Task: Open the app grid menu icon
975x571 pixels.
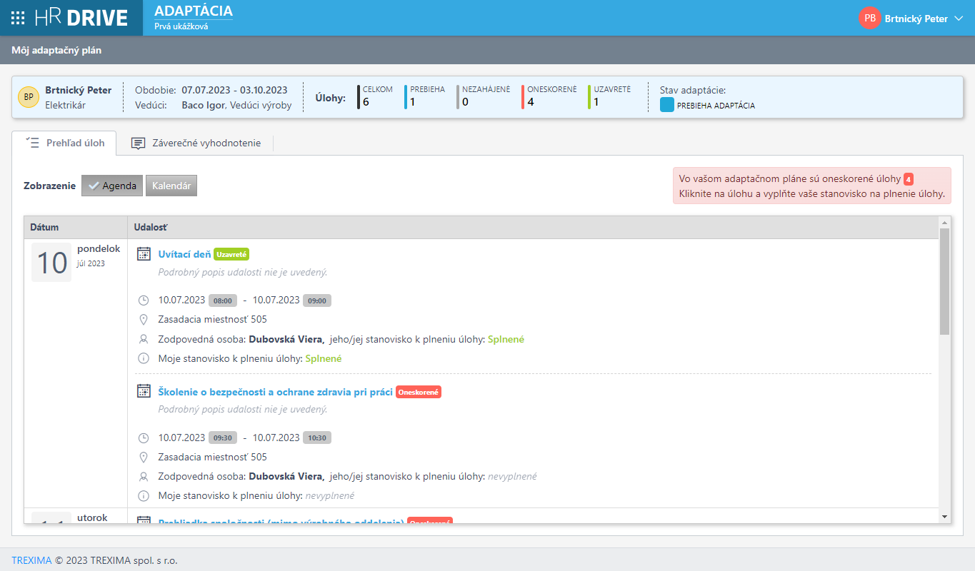Action: coord(19,19)
